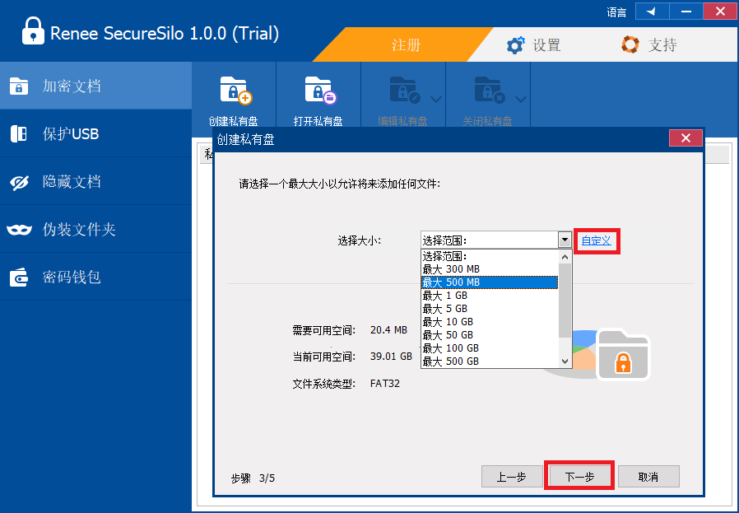Click the gear icon next to 设置
739x513 pixels.
point(515,45)
